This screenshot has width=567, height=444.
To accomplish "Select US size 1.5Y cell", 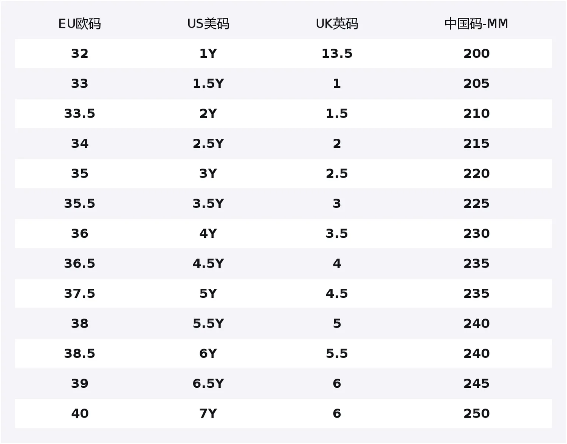I will pos(208,84).
